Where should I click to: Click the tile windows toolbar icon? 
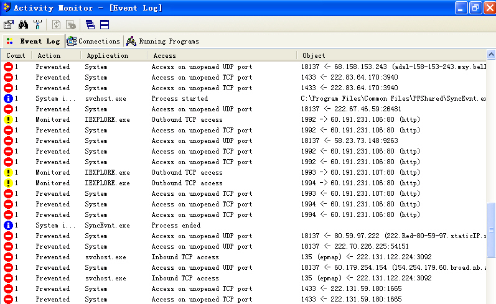pos(104,25)
